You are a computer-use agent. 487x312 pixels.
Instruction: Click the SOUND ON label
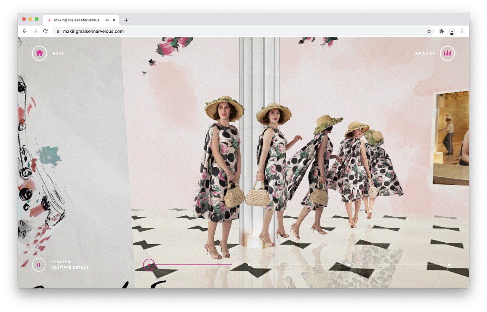(425, 53)
